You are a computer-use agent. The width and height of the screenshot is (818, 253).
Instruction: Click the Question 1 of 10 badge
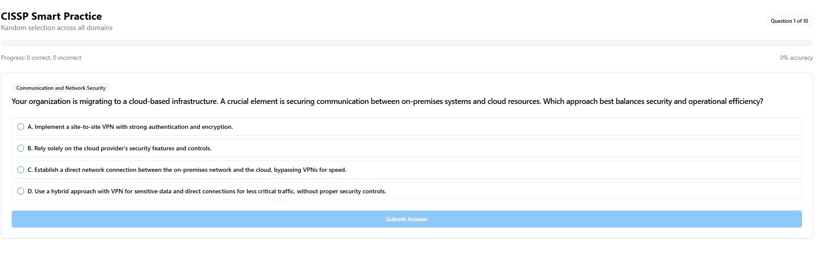coord(789,21)
